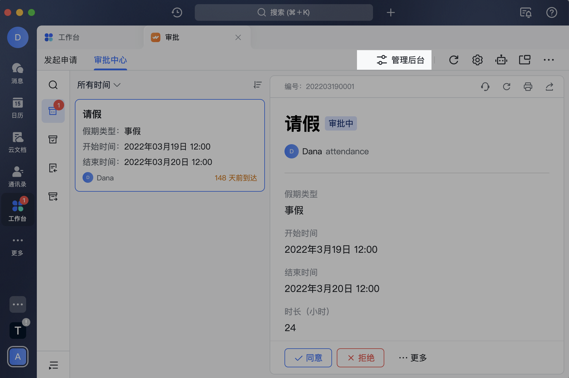This screenshot has width=569, height=378.
Task: Click 拒绝 to reject request
Action: tap(361, 358)
